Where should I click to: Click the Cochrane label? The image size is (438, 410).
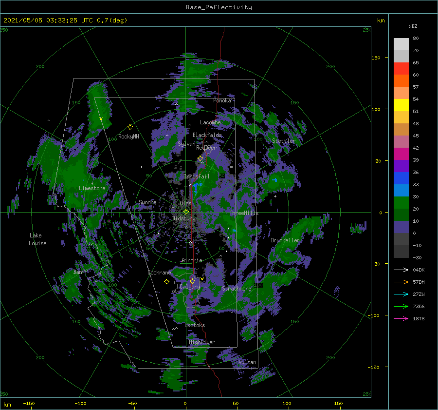[x=159, y=273]
